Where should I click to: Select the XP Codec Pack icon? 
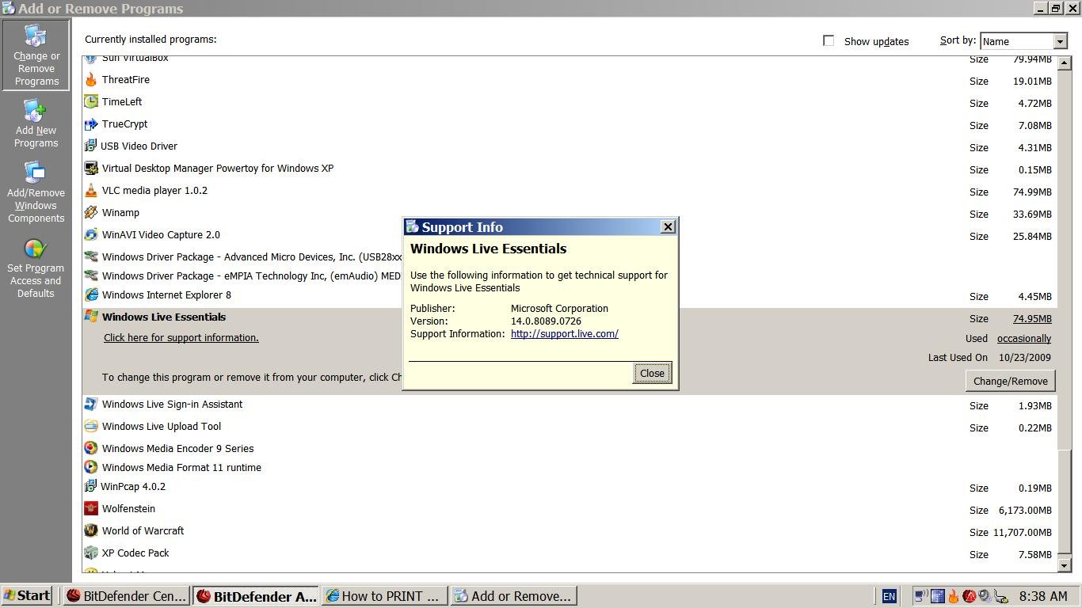pos(91,553)
